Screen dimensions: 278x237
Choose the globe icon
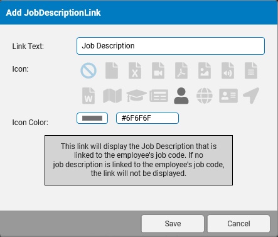pyautogui.click(x=205, y=96)
